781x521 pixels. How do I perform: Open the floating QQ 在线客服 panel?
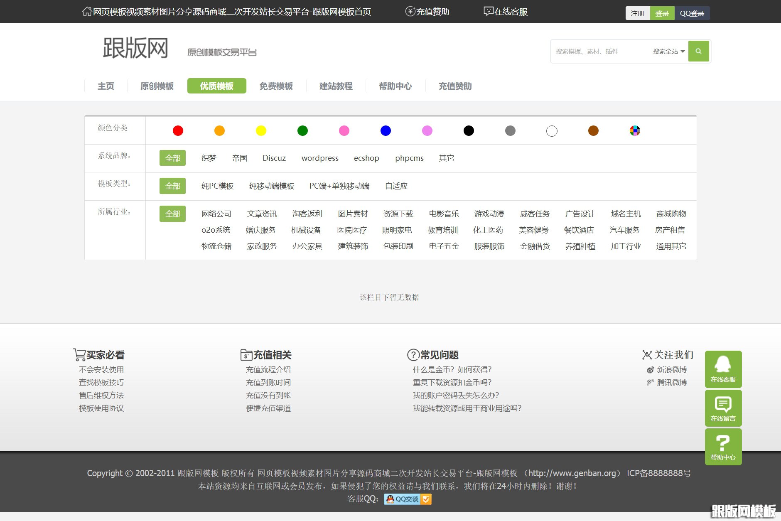(723, 369)
